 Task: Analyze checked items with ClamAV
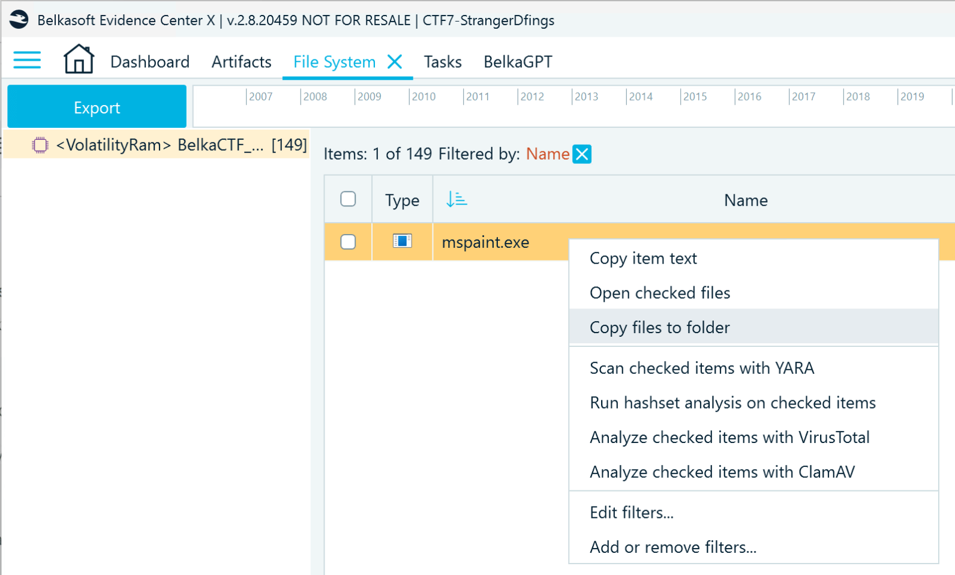click(x=753, y=472)
